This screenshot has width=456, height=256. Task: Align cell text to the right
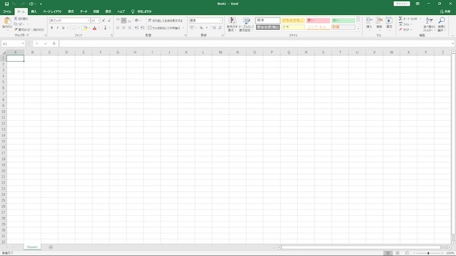(x=129, y=28)
